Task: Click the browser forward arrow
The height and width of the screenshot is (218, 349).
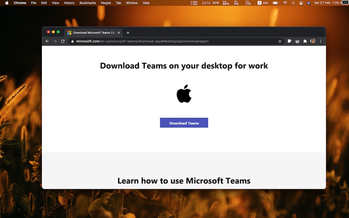Action: pos(55,41)
